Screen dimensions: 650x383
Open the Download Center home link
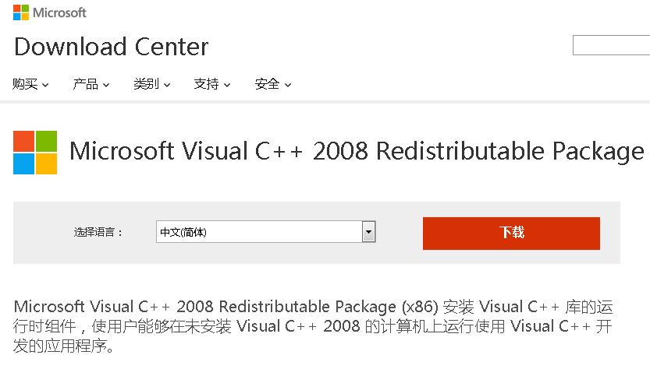pos(111,47)
